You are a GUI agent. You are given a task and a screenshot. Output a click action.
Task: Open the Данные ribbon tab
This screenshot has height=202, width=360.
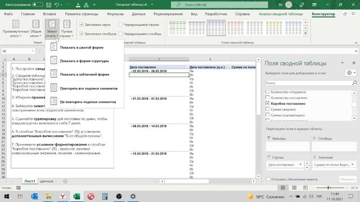(x=139, y=14)
